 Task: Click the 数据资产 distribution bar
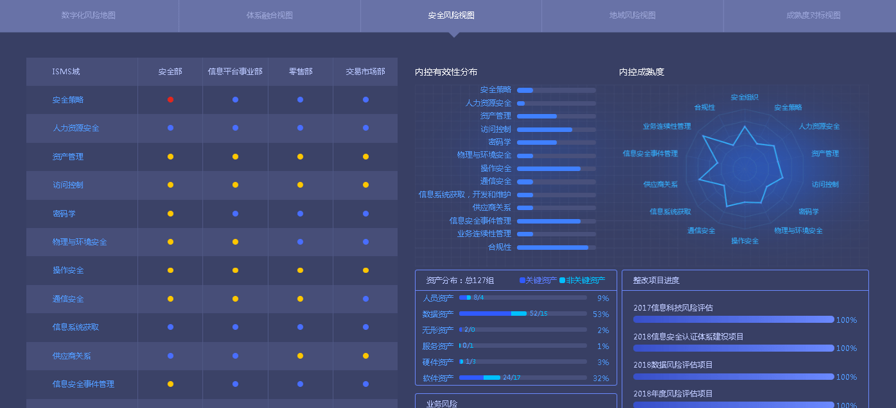523,314
